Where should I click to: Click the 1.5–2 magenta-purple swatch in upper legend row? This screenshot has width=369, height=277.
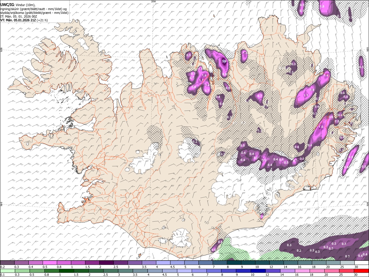92,263
